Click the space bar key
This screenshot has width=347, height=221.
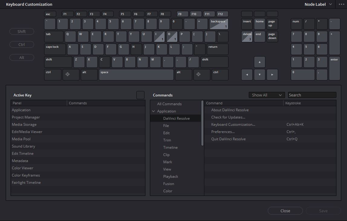coord(136,75)
